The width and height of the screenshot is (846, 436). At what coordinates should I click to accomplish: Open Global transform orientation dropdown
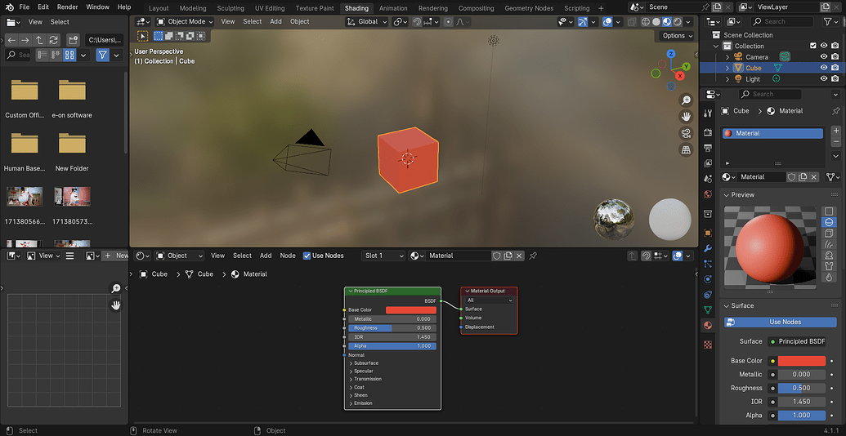click(367, 21)
